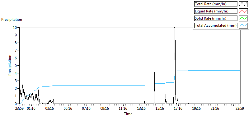Click the 15:16 time axis marker
This screenshot has height=116, width=249.
click(160, 109)
